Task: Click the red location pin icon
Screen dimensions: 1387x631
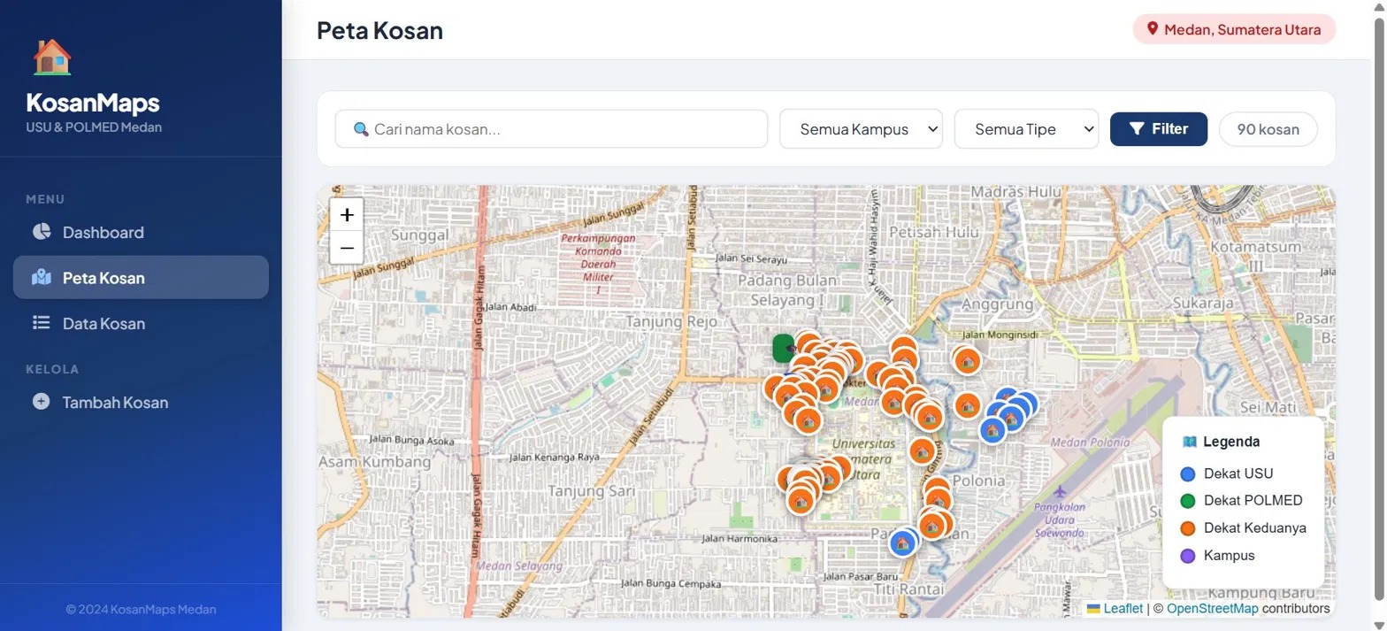Action: pyautogui.click(x=1153, y=29)
